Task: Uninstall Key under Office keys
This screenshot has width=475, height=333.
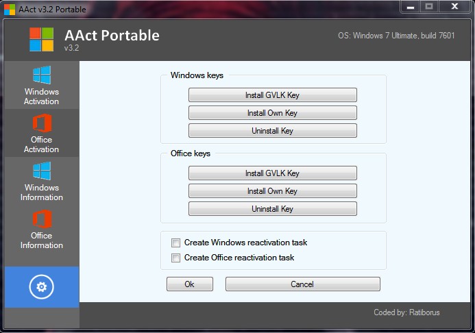Action: coord(273,209)
